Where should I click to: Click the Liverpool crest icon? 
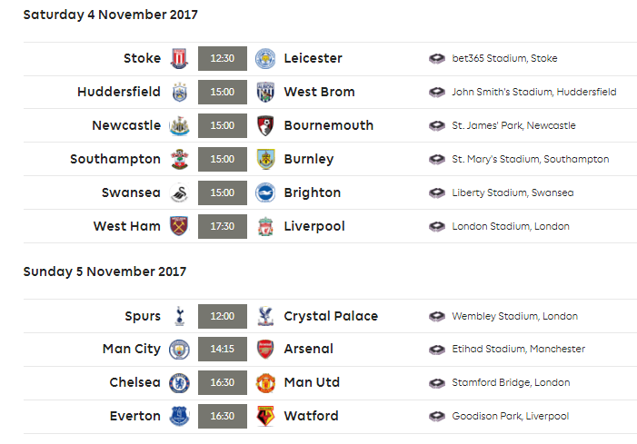[265, 226]
